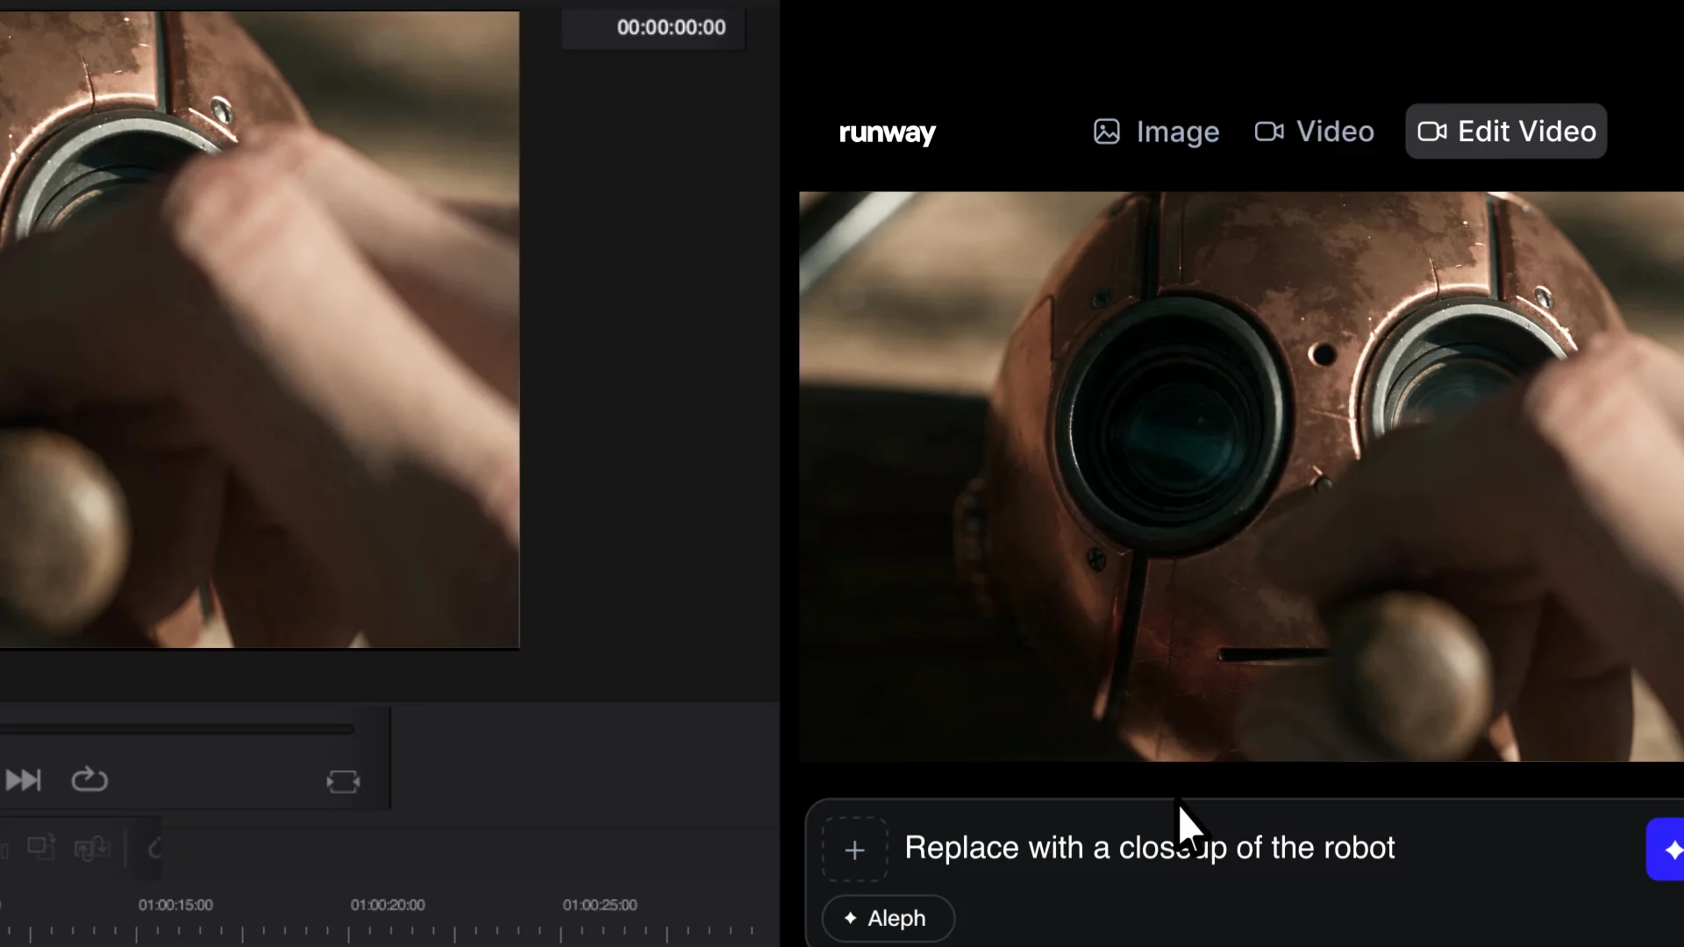Click the match frame icon below viewer

(343, 781)
